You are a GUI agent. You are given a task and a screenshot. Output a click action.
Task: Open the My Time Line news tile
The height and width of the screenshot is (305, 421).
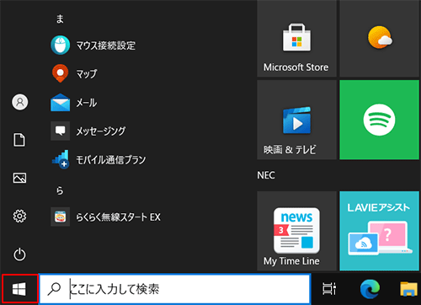(296, 231)
